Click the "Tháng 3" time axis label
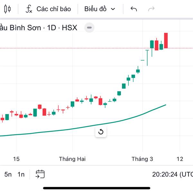This screenshot has width=193, height=193. [142, 159]
